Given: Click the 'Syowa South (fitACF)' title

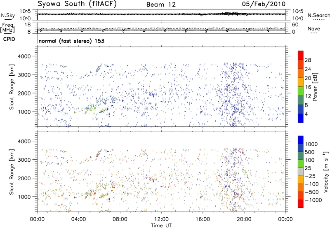Looking at the screenshot, I should click(x=77, y=4).
